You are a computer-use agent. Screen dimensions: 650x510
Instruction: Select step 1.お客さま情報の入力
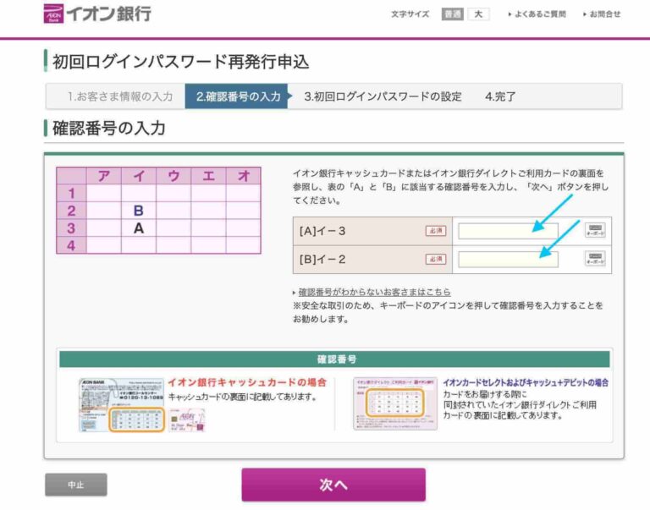(x=120, y=96)
